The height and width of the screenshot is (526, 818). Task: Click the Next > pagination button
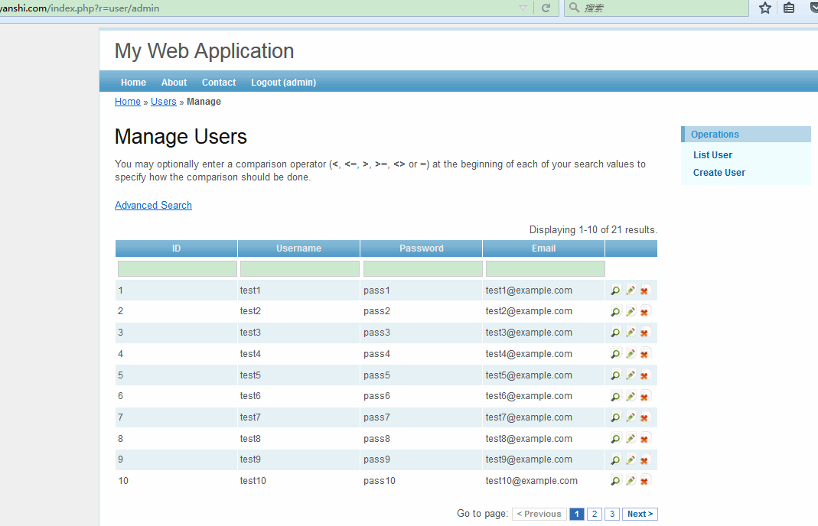[x=640, y=514]
